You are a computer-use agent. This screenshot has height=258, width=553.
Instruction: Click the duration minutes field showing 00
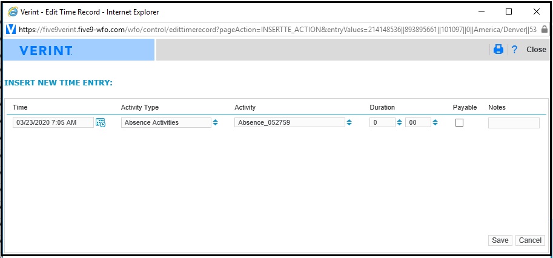(419, 123)
